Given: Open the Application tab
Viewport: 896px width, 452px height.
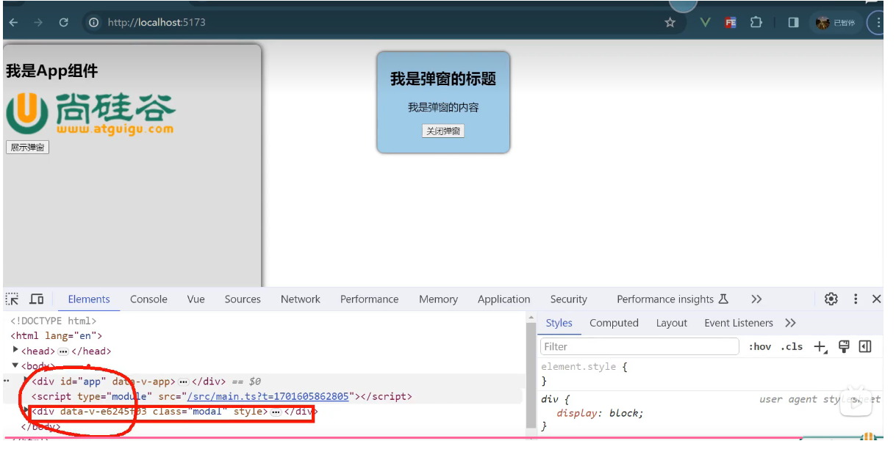Looking at the screenshot, I should tap(503, 299).
